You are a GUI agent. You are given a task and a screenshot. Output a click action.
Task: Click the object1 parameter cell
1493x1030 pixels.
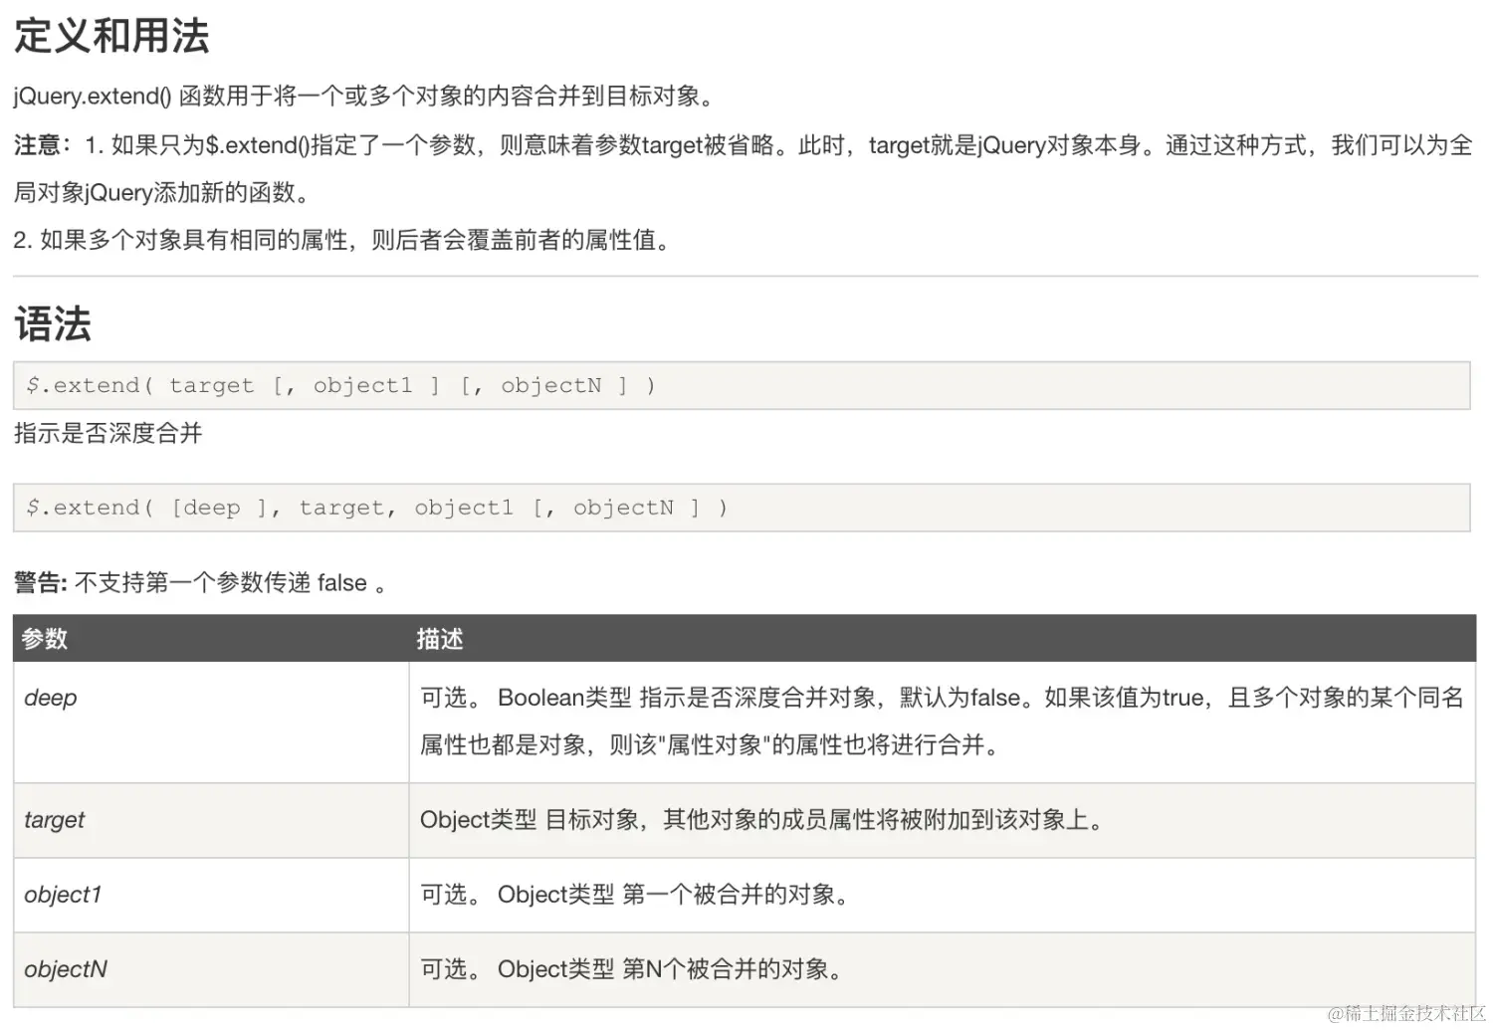pos(211,895)
